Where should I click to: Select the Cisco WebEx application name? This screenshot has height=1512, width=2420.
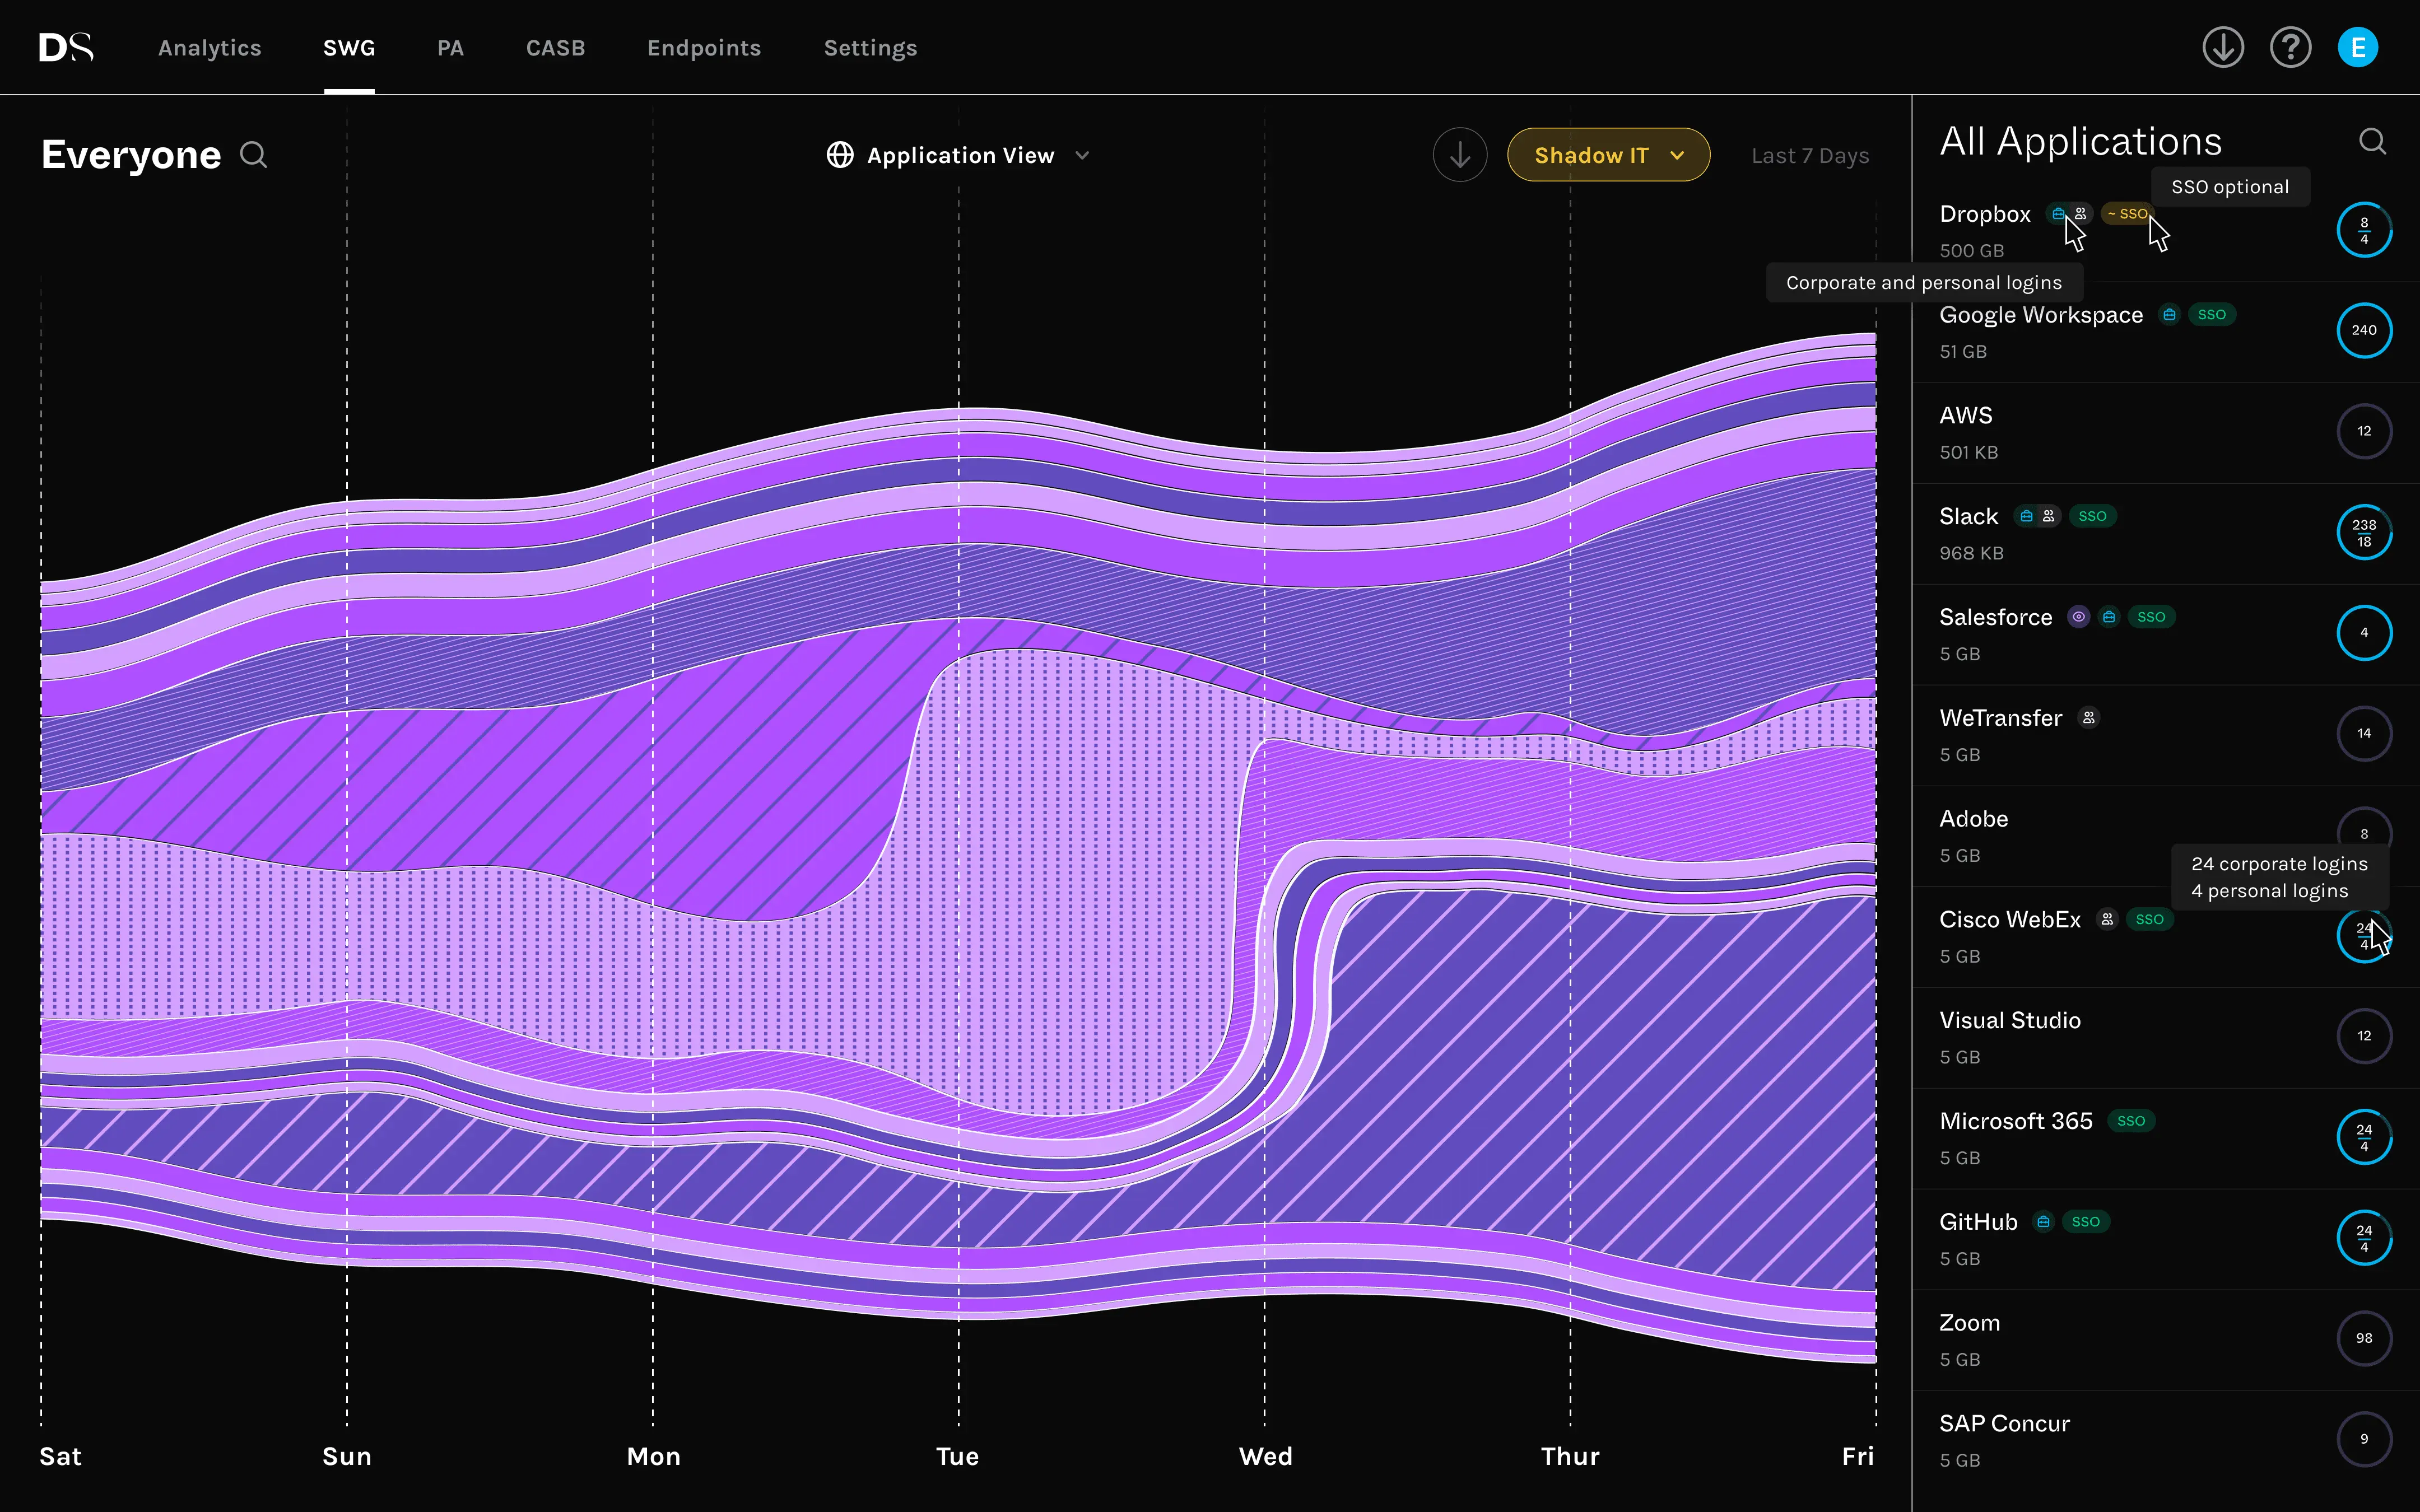click(2010, 920)
